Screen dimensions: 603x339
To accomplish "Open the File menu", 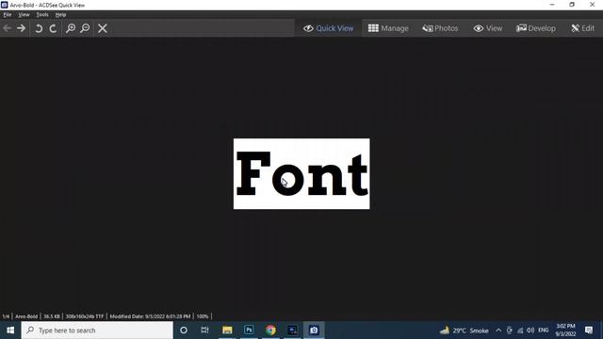I will pos(8,15).
